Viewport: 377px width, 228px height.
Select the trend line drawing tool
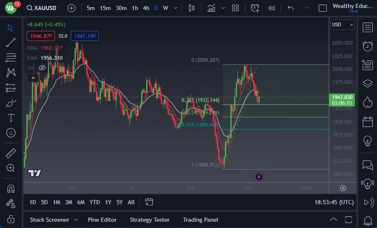pyautogui.click(x=10, y=43)
